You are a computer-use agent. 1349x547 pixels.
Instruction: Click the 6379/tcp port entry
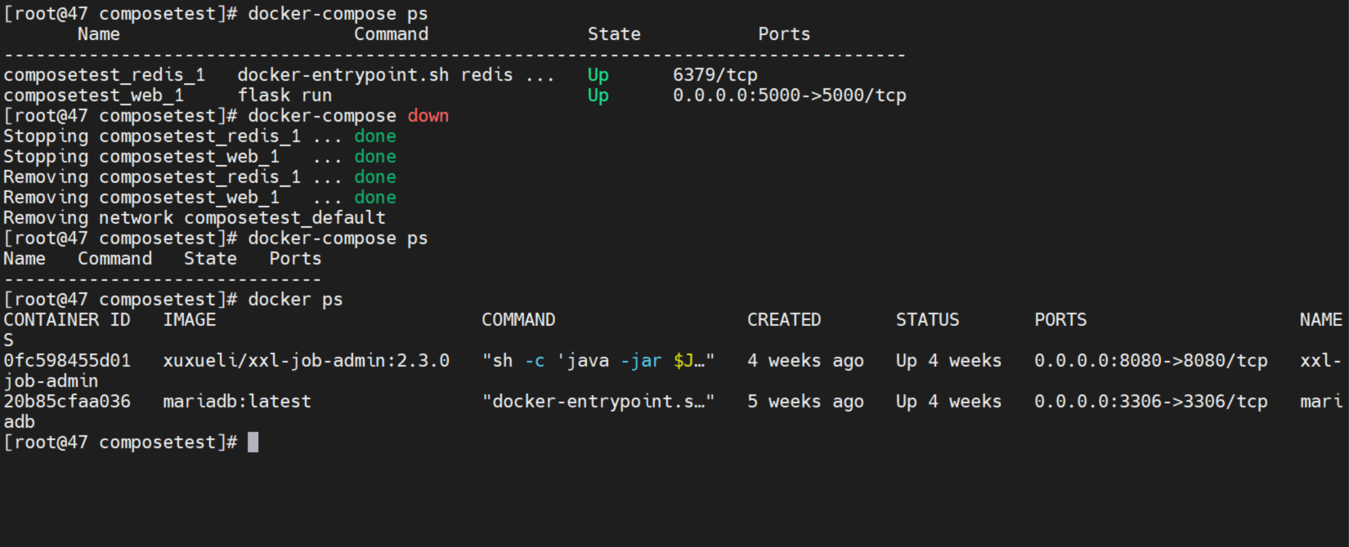pyautogui.click(x=715, y=75)
